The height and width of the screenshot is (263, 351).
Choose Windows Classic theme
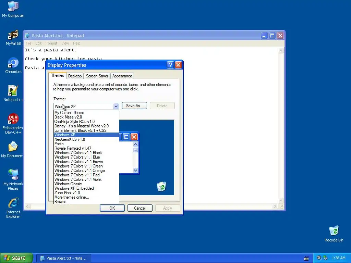86,184
